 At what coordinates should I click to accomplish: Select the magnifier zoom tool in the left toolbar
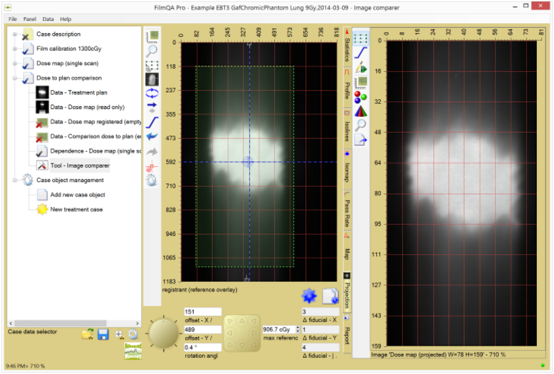click(x=152, y=50)
